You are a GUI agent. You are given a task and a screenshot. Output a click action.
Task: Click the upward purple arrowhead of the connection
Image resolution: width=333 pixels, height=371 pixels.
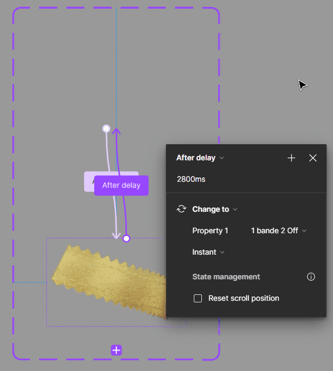click(x=116, y=130)
